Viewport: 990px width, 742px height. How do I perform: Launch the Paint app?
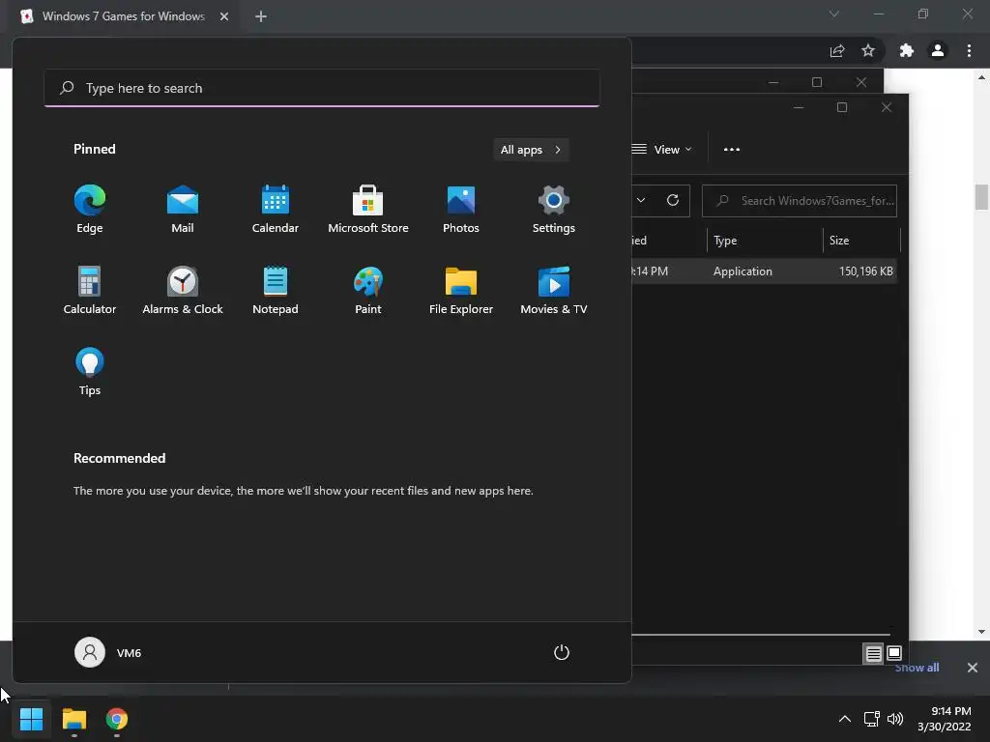click(x=368, y=290)
